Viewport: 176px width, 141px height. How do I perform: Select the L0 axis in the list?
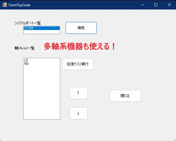click(42, 60)
